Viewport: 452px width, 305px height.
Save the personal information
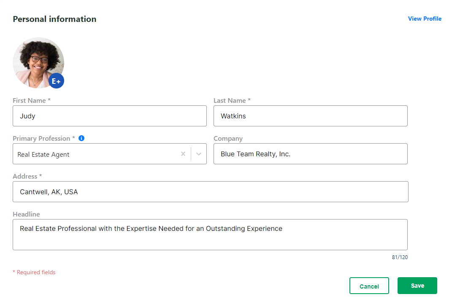pos(417,286)
